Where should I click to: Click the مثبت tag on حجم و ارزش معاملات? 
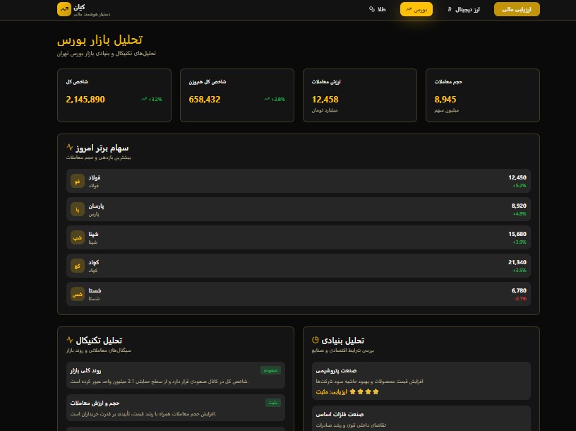[x=272, y=402]
